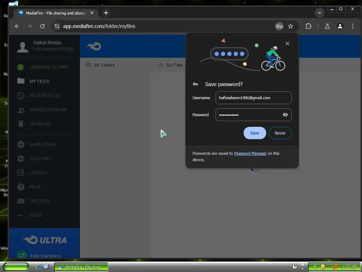This screenshot has width=362, height=272.
Task: Open Chrome three-dot menu
Action: (352, 26)
